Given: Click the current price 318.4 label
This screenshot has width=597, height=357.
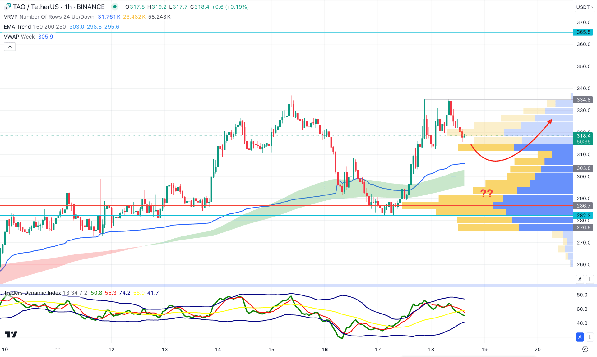Looking at the screenshot, I should click(583, 136).
